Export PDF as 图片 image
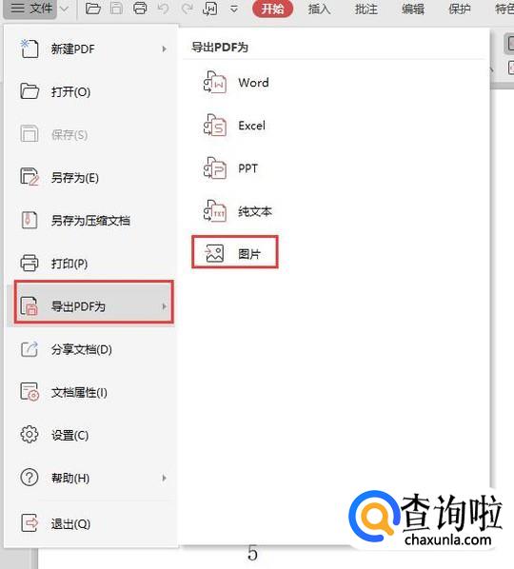This screenshot has width=514, height=569. (235, 252)
